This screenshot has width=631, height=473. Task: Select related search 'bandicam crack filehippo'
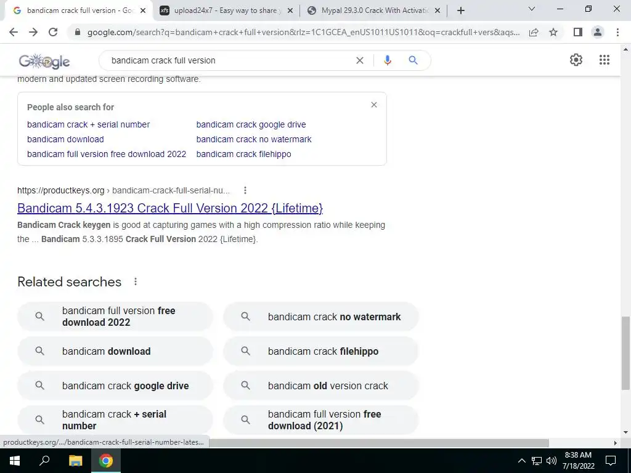pyautogui.click(x=320, y=351)
